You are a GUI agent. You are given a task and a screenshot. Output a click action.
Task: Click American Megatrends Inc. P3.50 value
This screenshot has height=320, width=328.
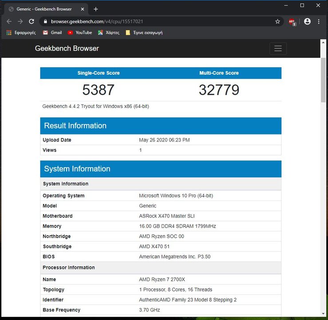tap(175, 256)
